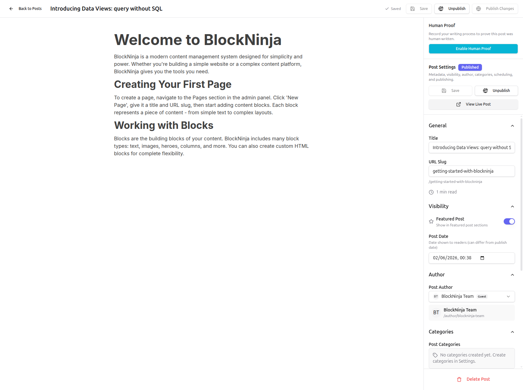Collapse the Visibility section chevron
Viewport: 523px width, 390px height.
(512, 206)
